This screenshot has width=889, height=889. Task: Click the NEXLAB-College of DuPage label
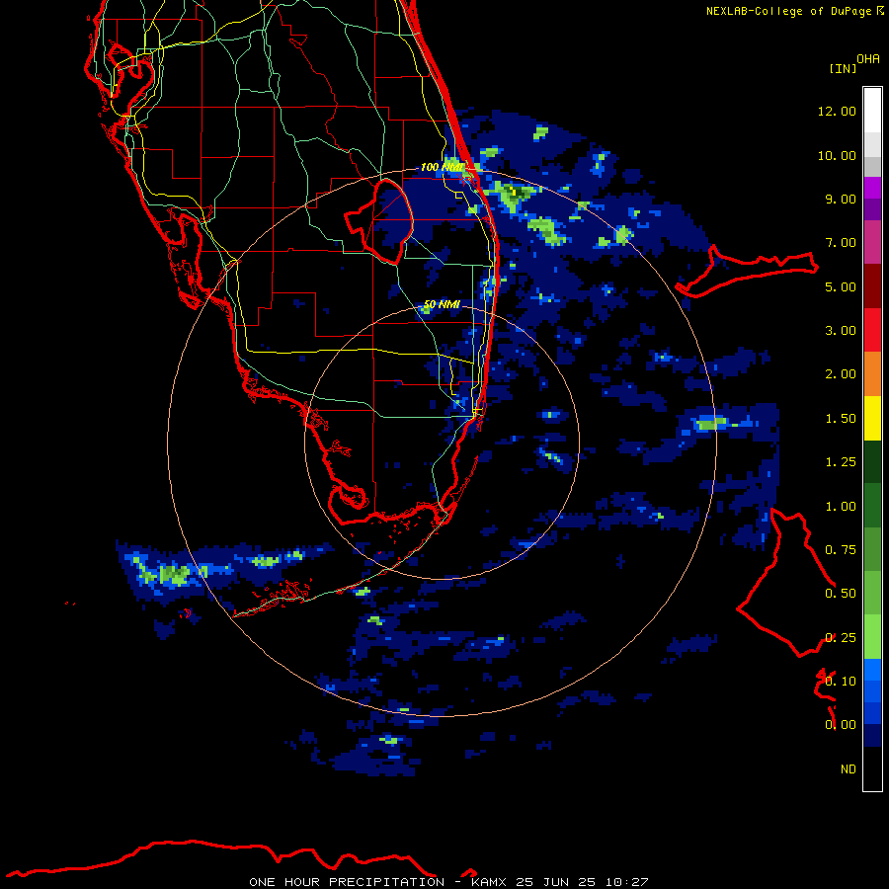pos(791,11)
